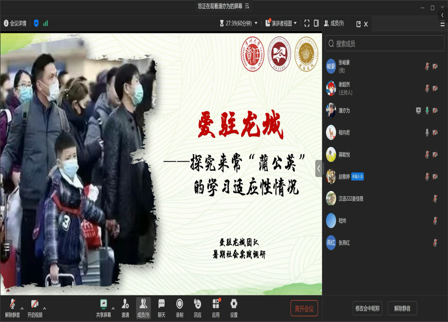Click the 共享屏幕 share screen icon
Image resolution: width=448 pixels, height=322 pixels.
(103, 307)
